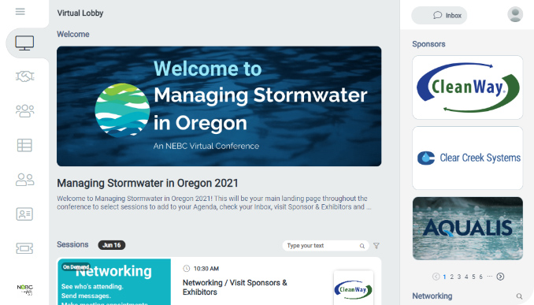The image size is (534, 305).
Task: Open the CleanWay sponsor card
Action: [x=468, y=87]
